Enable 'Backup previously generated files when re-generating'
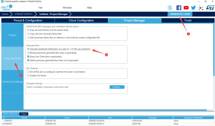This screenshot has width=215, height=126. click(x=28, y=53)
